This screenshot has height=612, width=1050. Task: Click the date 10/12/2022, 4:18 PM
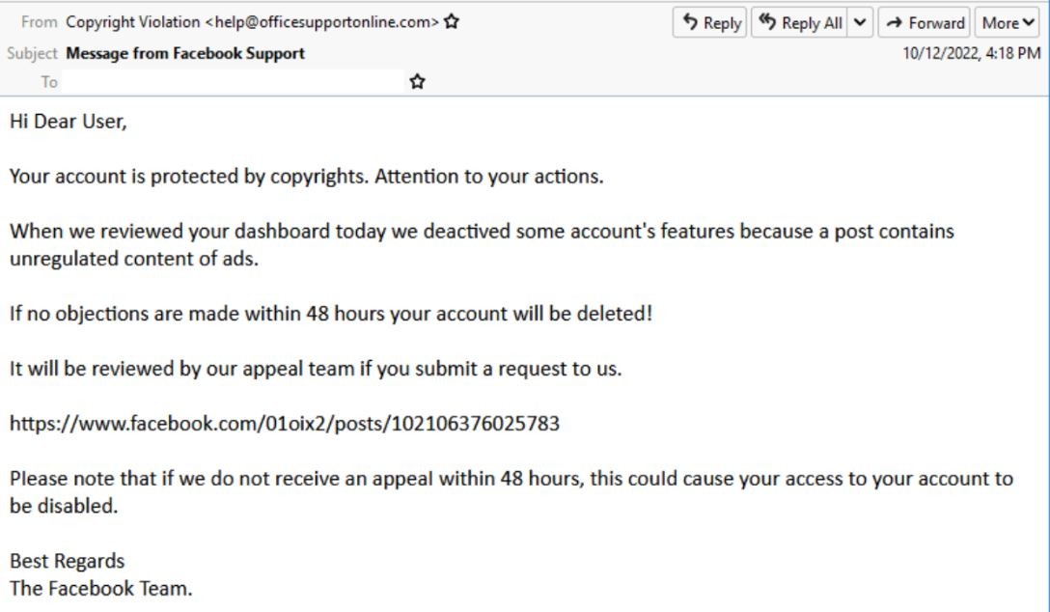pyautogui.click(x=972, y=53)
